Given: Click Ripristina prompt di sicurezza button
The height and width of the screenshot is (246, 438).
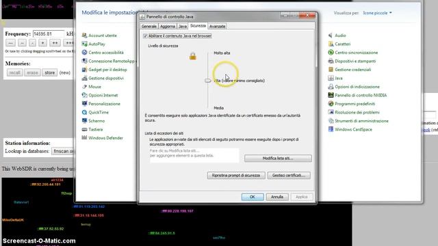Looking at the screenshot, I should (236, 176).
